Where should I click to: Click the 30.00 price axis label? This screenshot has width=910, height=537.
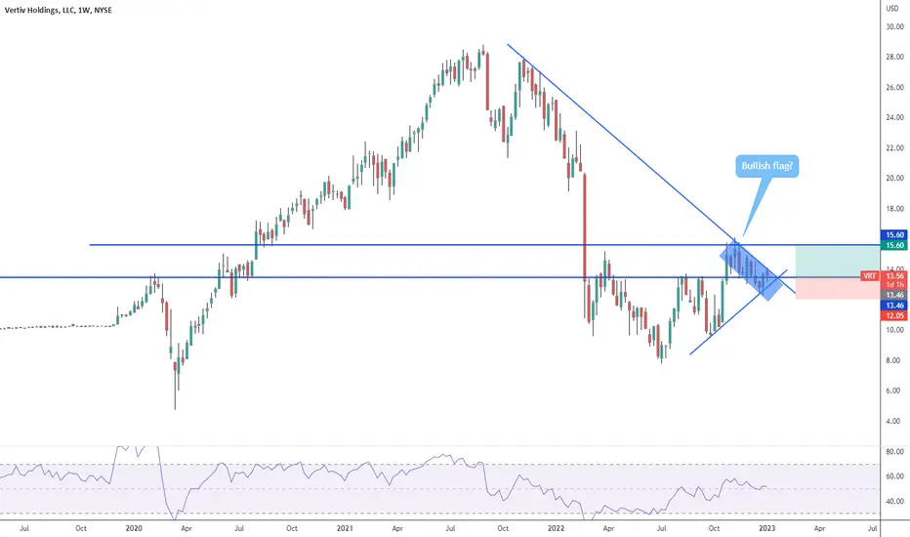[x=894, y=26]
